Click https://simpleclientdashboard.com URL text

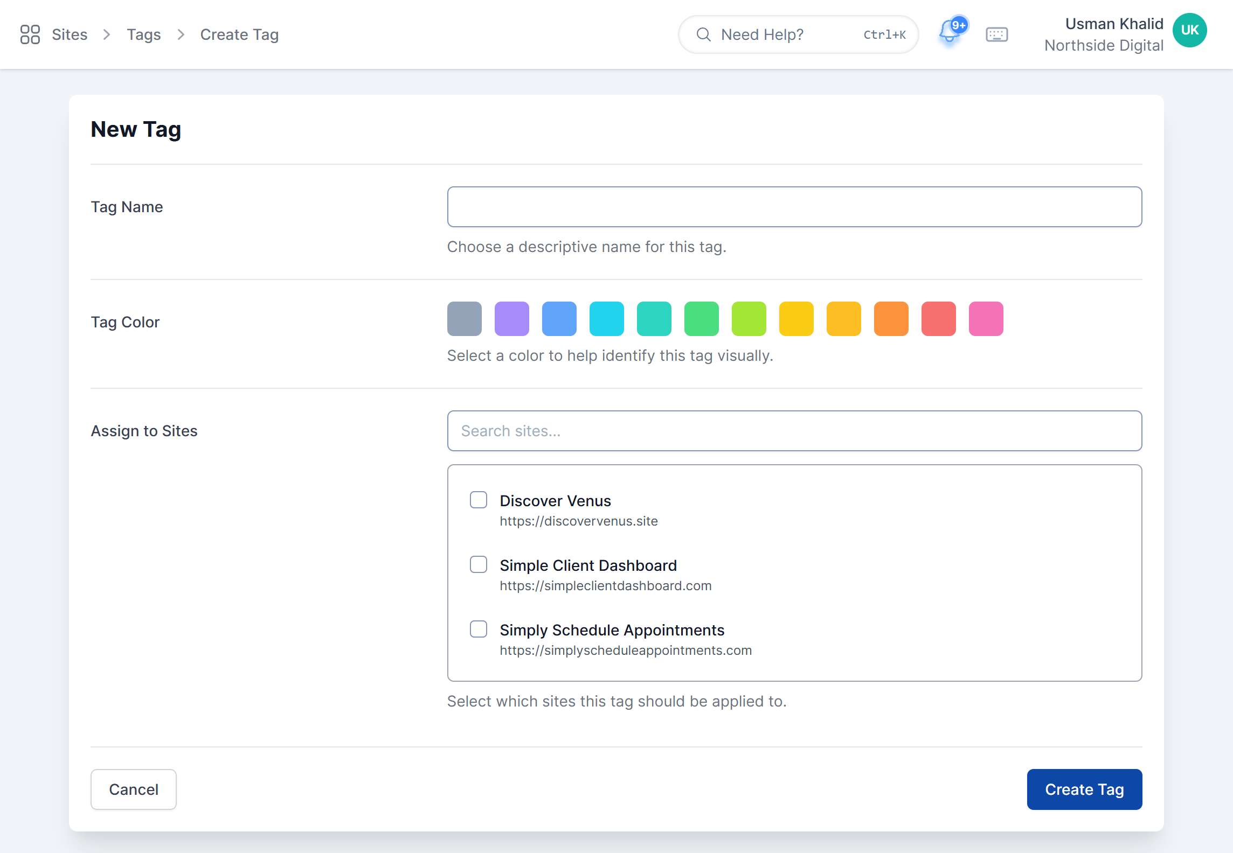606,586
